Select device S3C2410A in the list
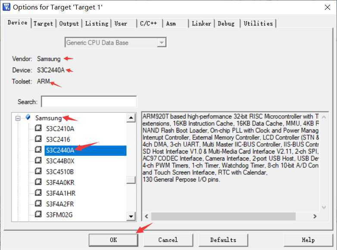This screenshot has width=337, height=250. (x=60, y=129)
